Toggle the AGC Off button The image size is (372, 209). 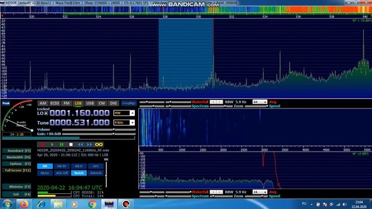tap(62, 173)
